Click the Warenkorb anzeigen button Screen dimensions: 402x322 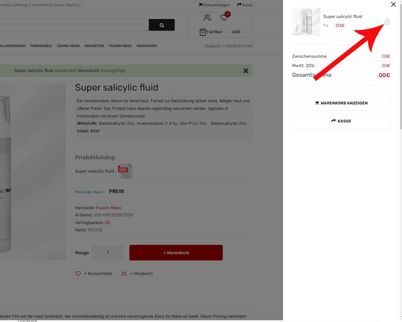[x=341, y=103]
